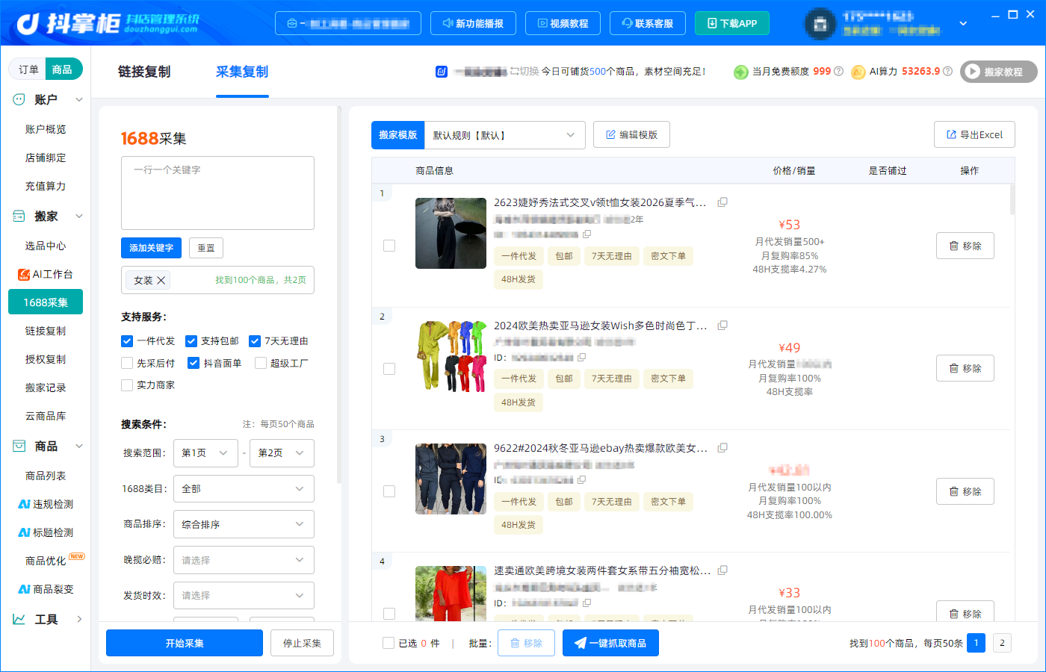Click the AI算力 help question icon
This screenshot has width=1046, height=672.
947,71
